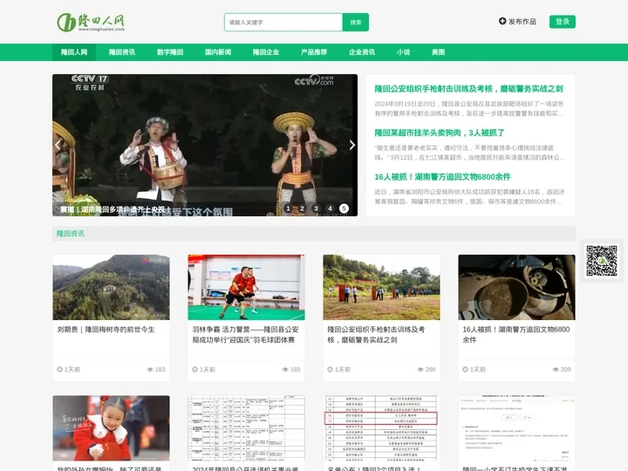Open card title 16人被抓！湖南警方追回文物6800
This screenshot has height=471, width=628.
coord(516,335)
